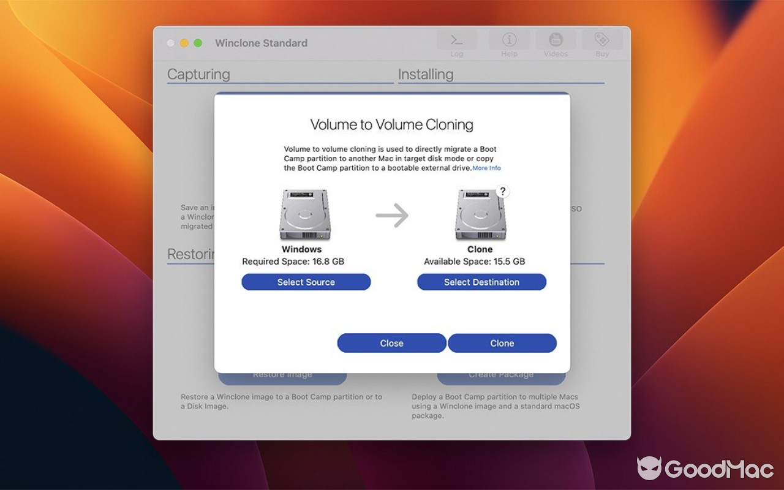Open the Videos YouTube icon
The width and height of the screenshot is (784, 490).
[x=555, y=40]
